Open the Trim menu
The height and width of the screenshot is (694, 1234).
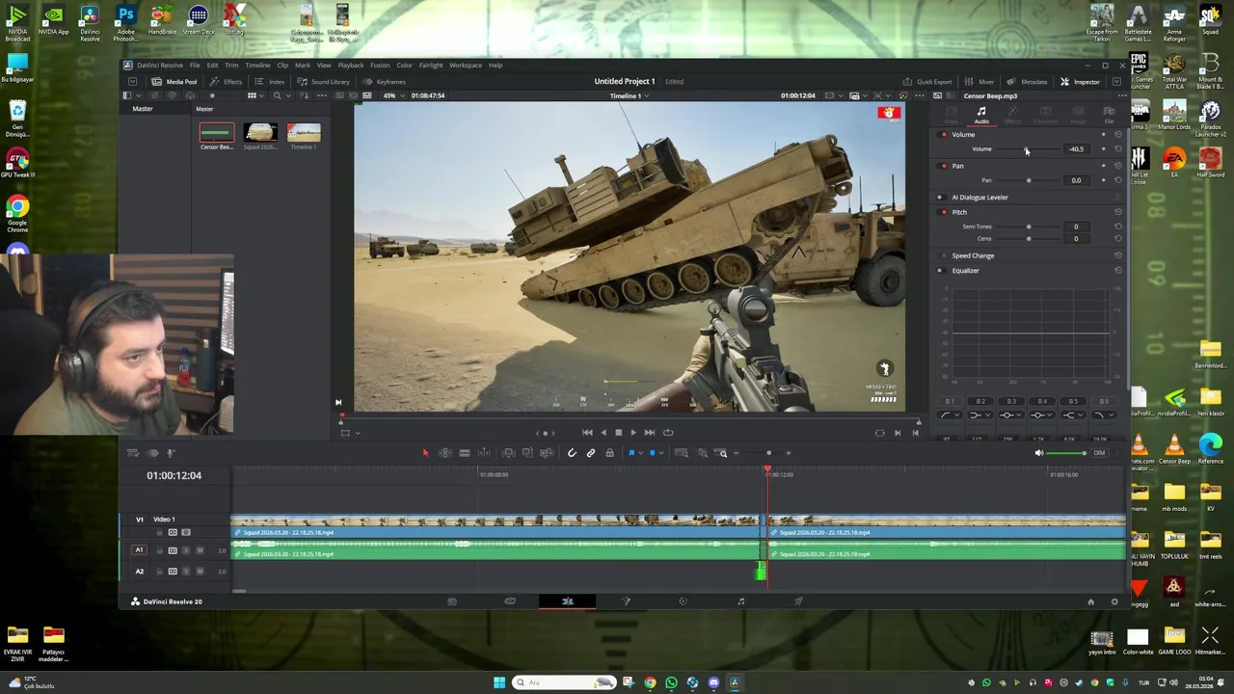click(231, 66)
